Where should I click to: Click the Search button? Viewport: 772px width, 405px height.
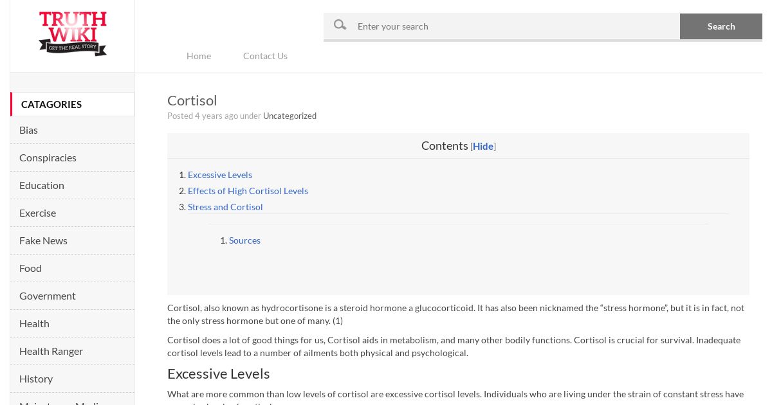click(x=721, y=26)
